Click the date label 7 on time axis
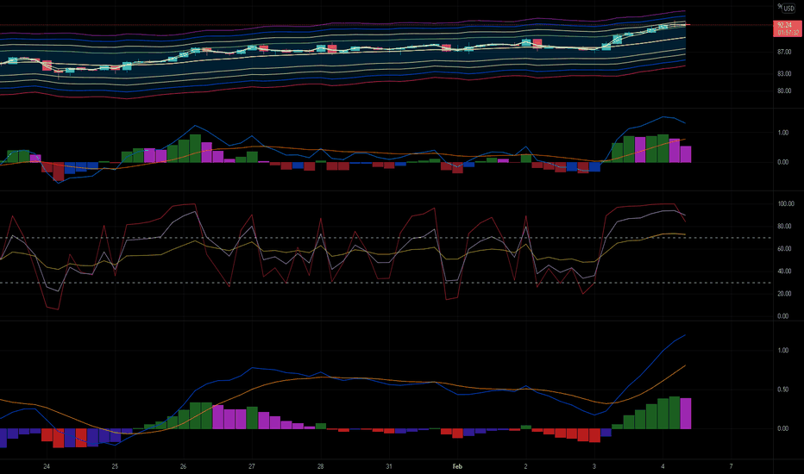The width and height of the screenshot is (804, 474). tap(732, 466)
